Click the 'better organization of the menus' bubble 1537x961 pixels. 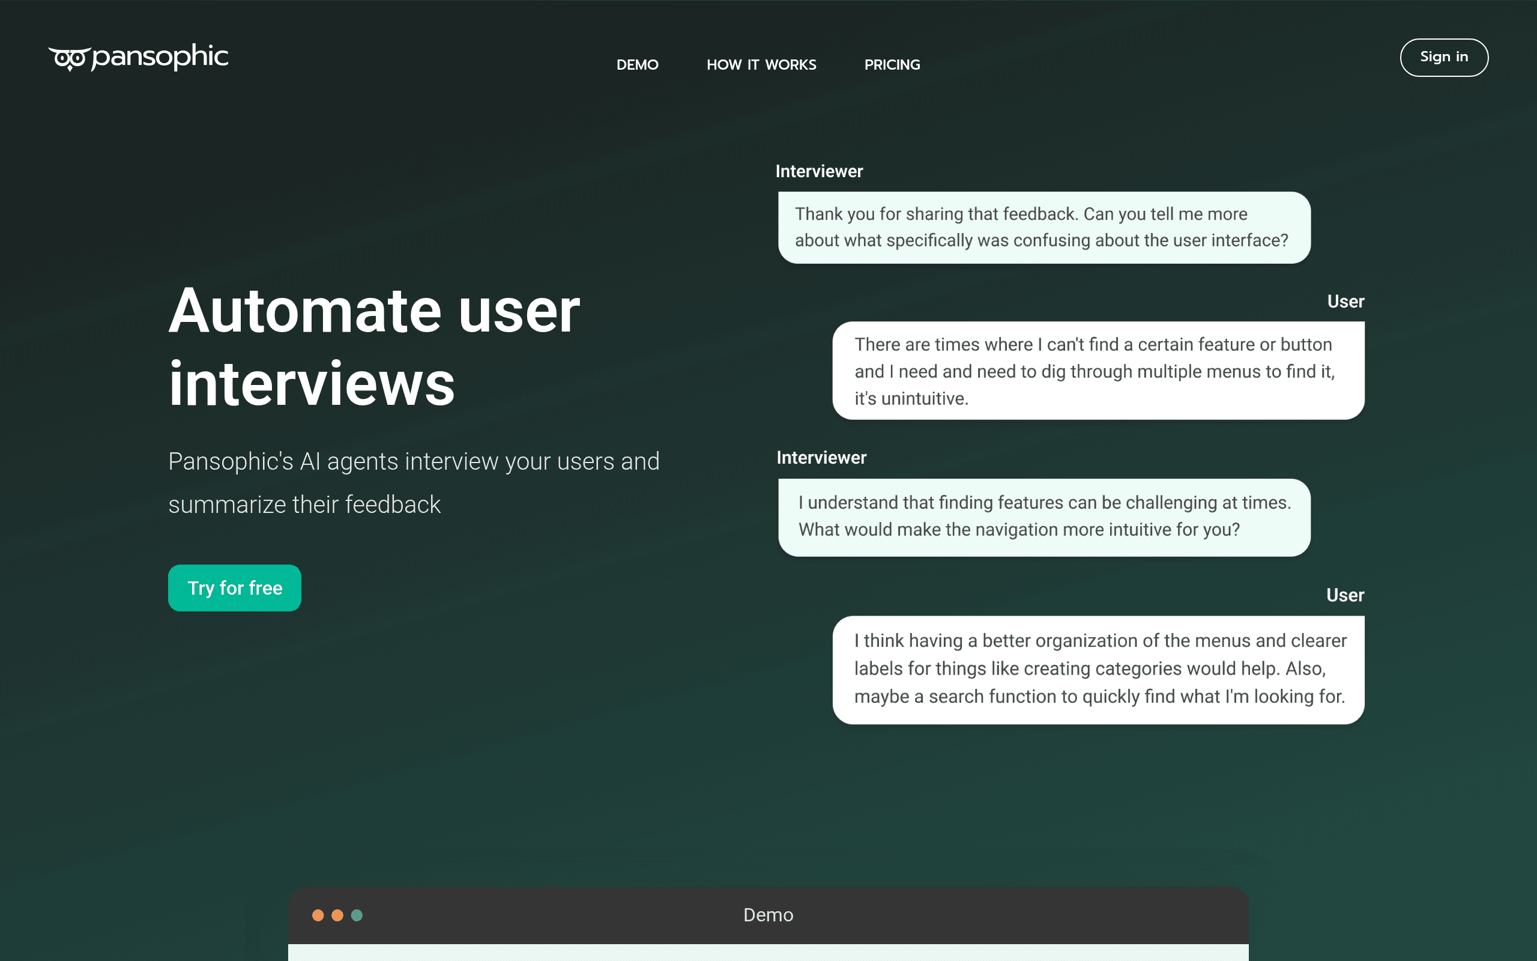(1098, 670)
